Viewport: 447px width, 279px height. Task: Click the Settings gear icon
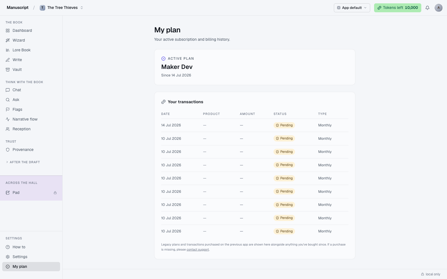click(x=8, y=257)
